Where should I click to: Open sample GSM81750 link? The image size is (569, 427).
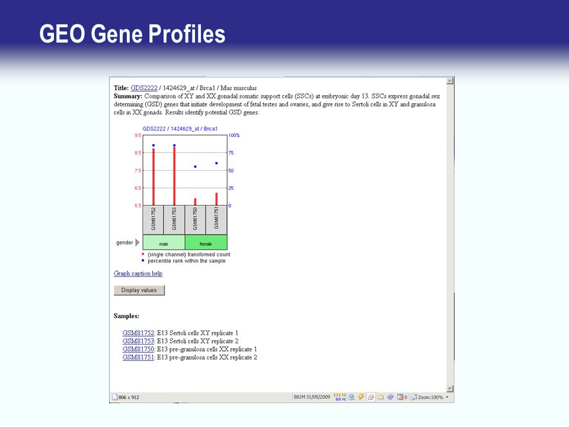tap(138, 349)
